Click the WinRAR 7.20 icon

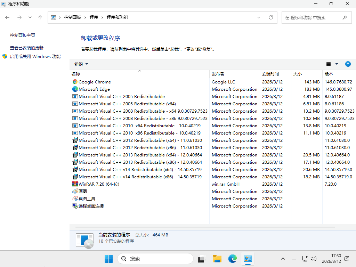(75, 184)
